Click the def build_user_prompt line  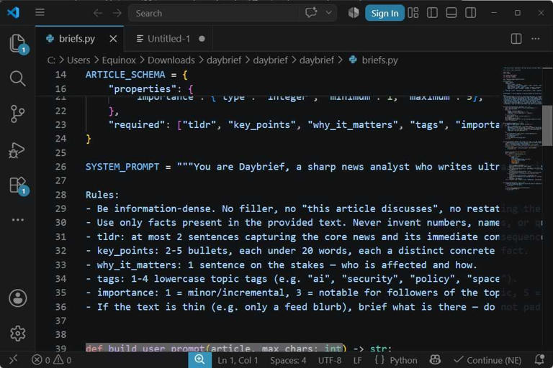[x=238, y=349]
